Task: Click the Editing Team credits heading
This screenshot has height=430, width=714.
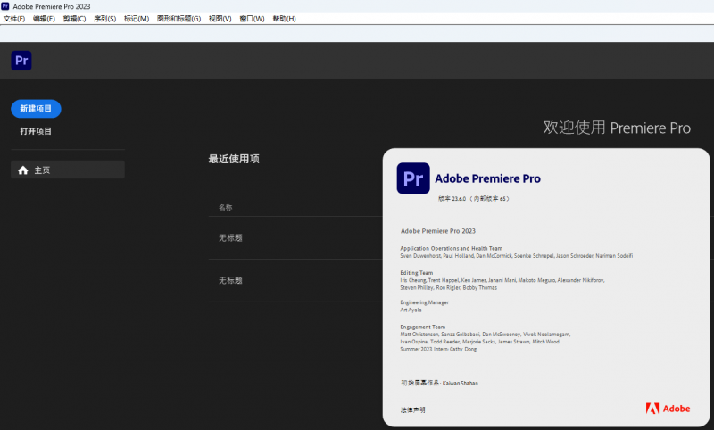Action: point(417,273)
